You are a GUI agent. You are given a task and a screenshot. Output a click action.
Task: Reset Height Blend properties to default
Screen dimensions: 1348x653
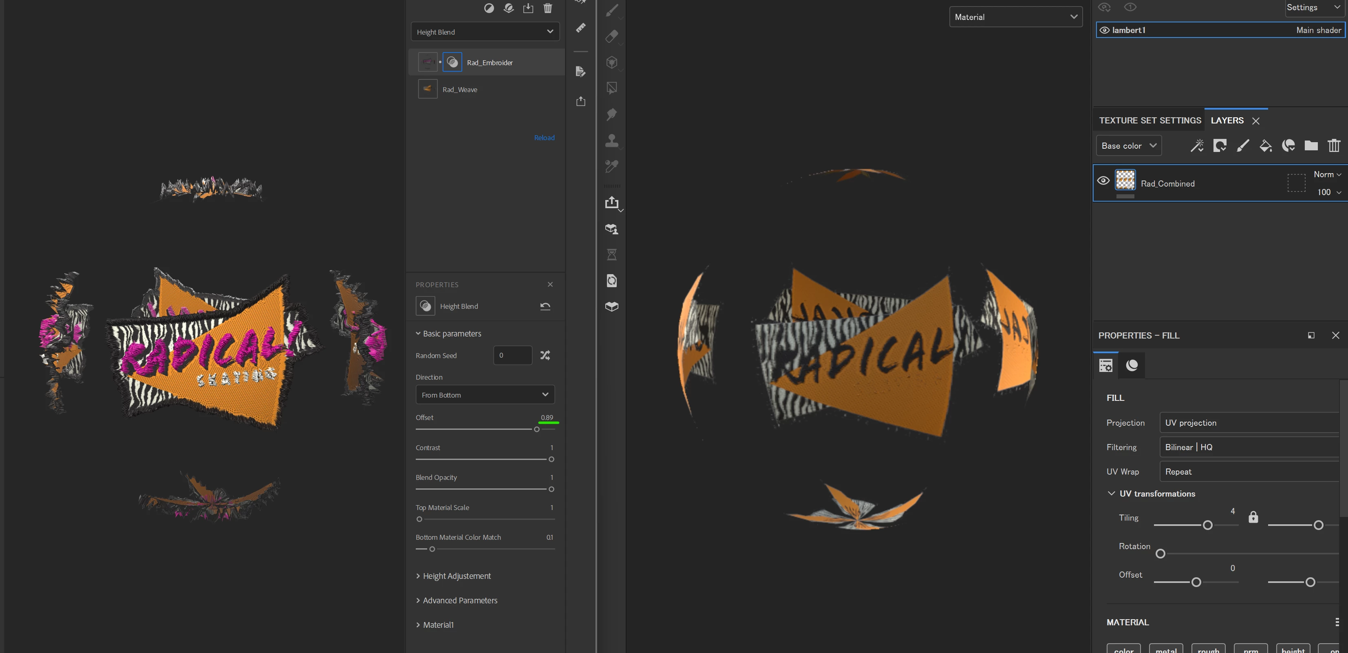[x=545, y=306]
